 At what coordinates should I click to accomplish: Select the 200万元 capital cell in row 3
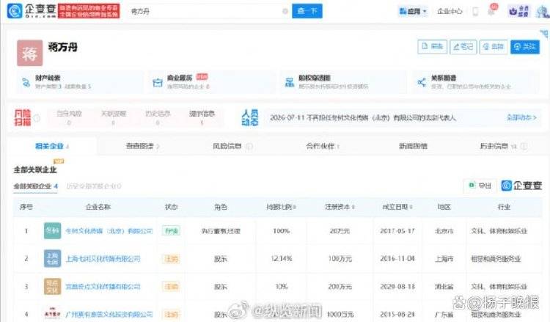(x=340, y=287)
